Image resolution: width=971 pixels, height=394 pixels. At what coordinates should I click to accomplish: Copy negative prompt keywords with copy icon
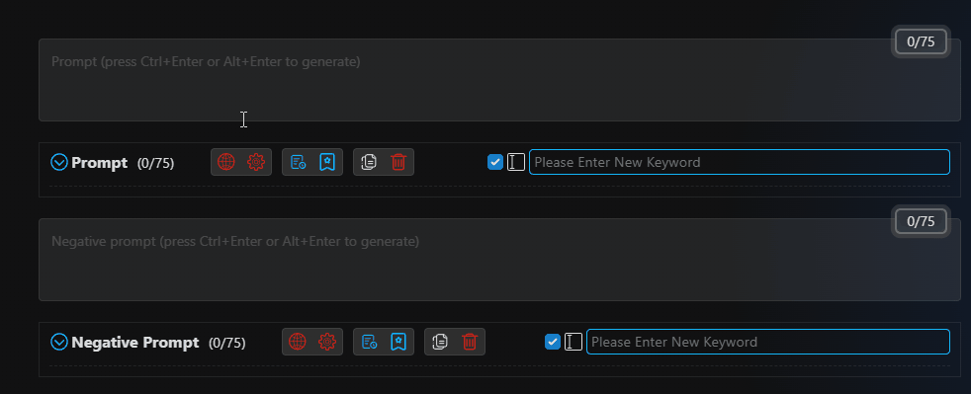point(440,342)
